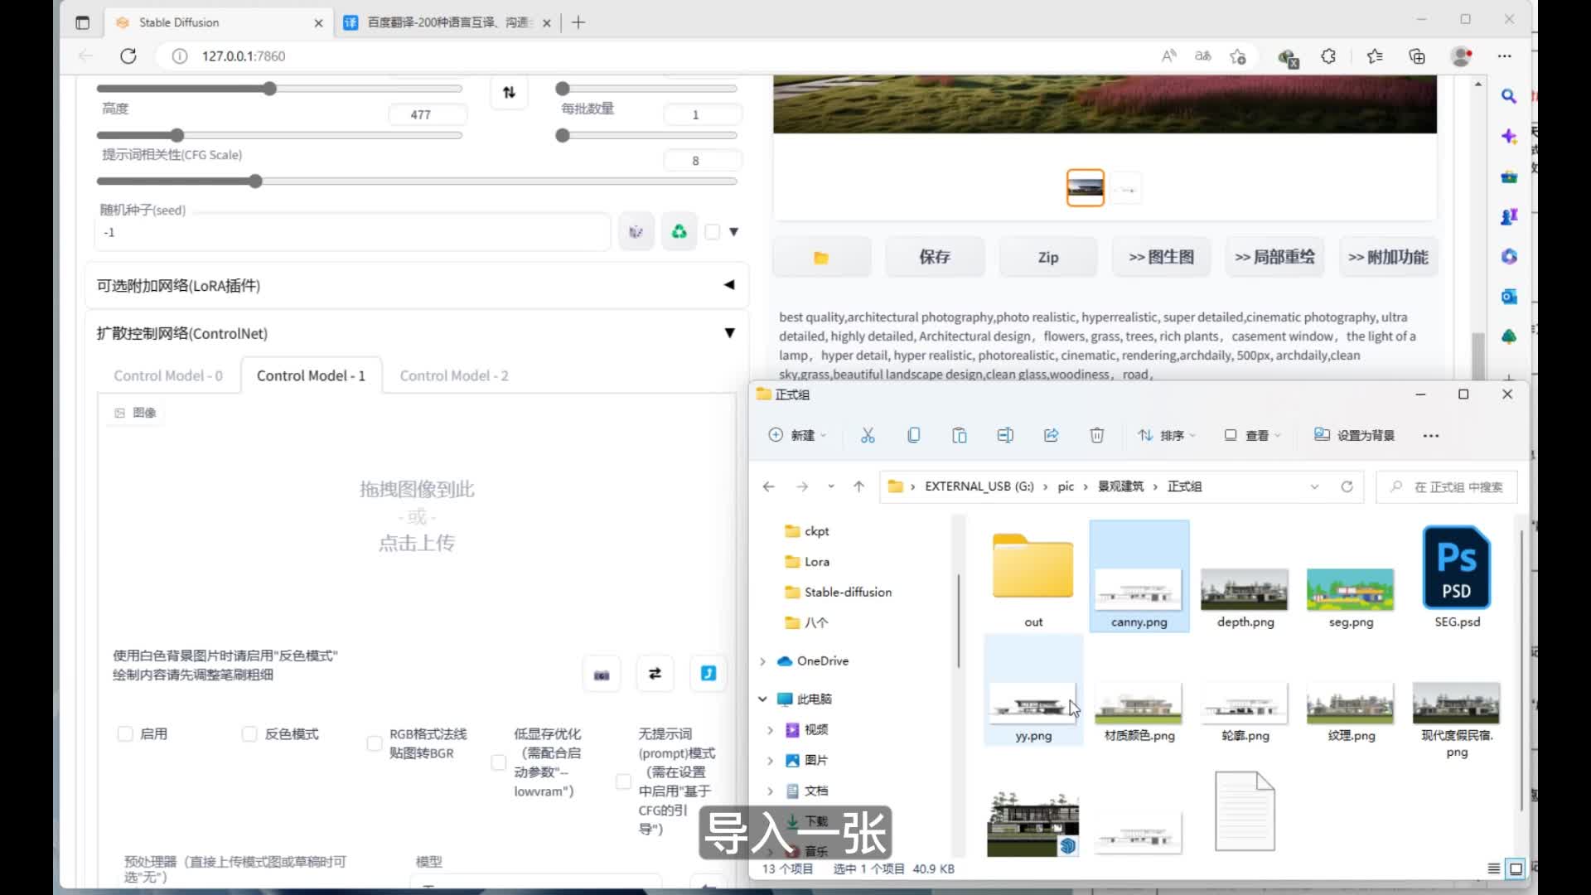Expand the LoRA插件 additional network section
1591x895 pixels.
coord(729,285)
